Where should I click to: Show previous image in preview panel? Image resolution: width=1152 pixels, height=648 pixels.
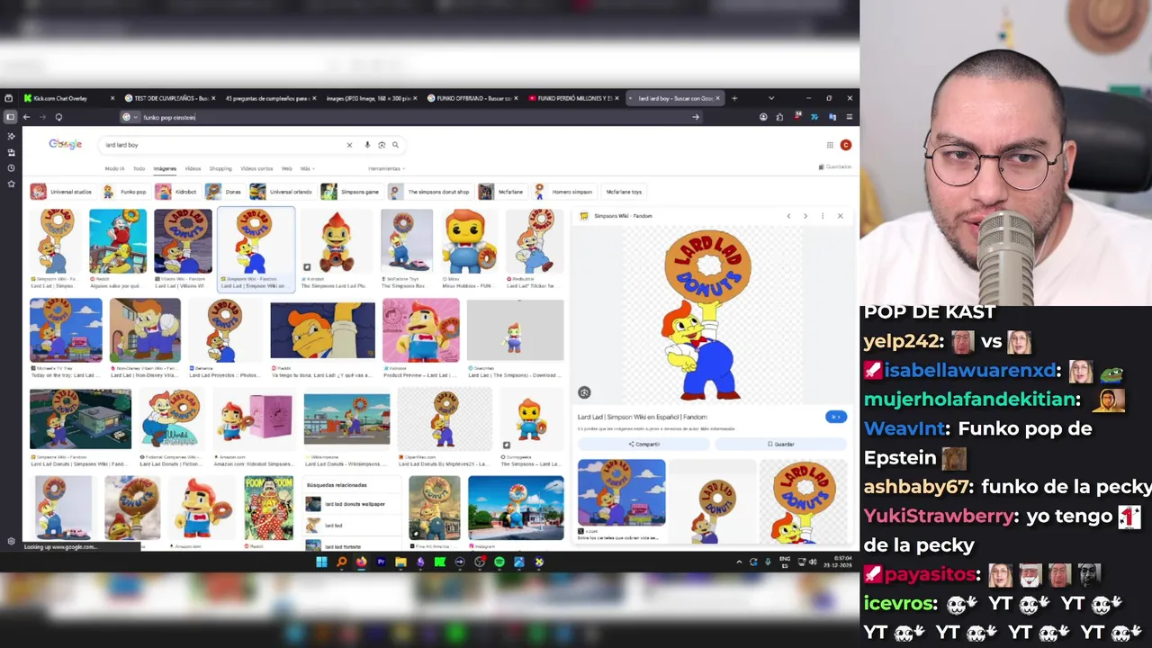(788, 216)
